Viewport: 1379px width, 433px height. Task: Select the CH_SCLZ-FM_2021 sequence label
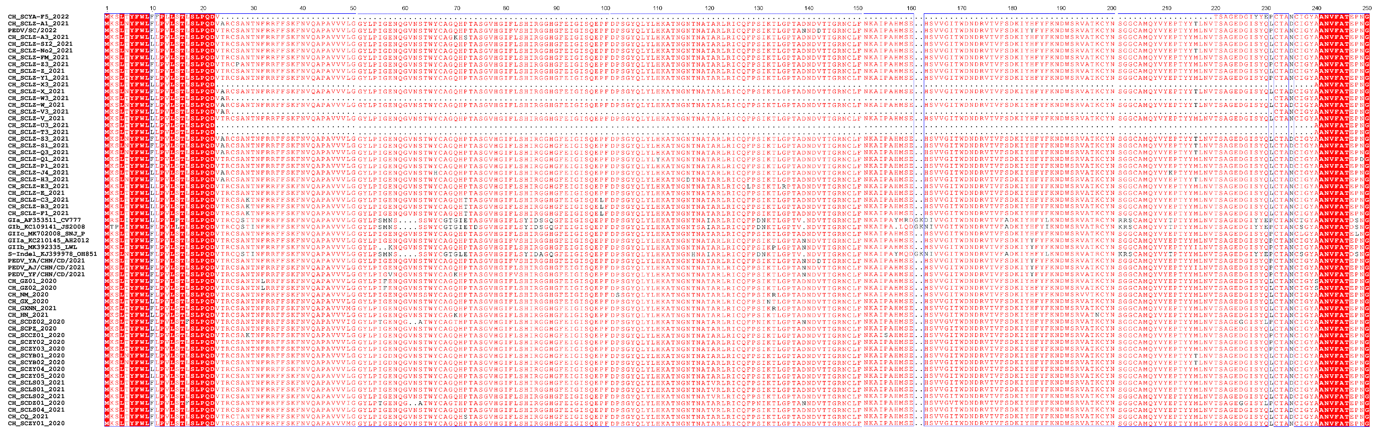pos(38,57)
